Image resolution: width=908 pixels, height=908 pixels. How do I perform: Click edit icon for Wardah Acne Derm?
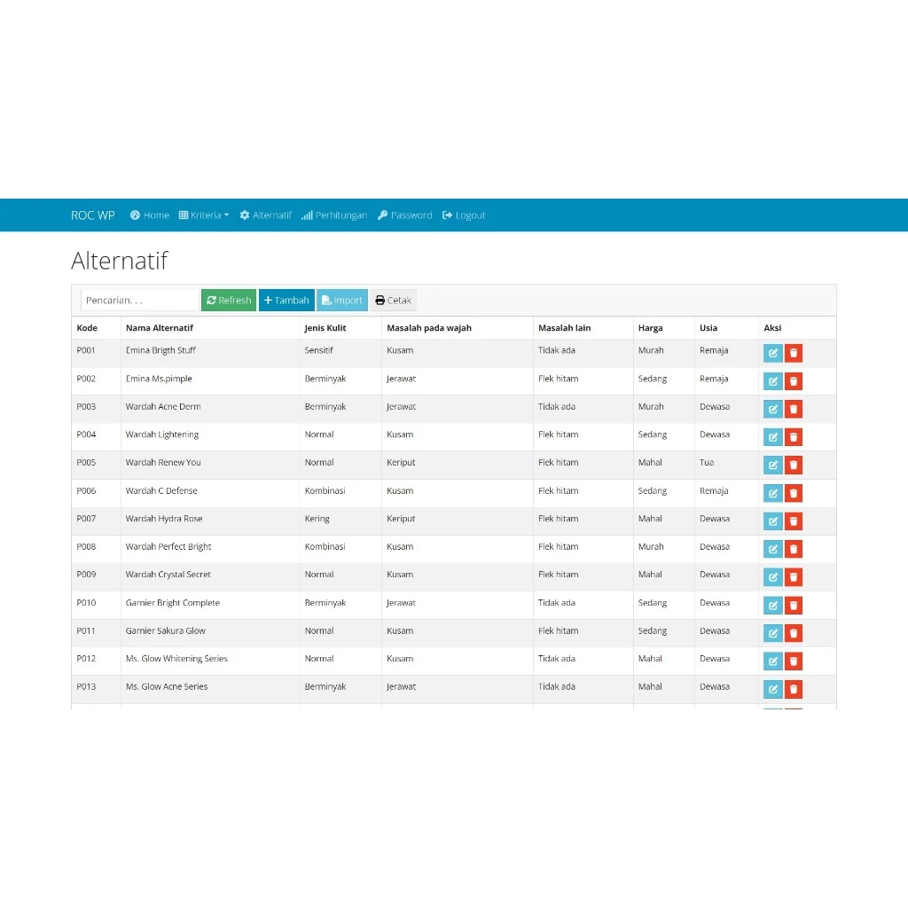(772, 409)
